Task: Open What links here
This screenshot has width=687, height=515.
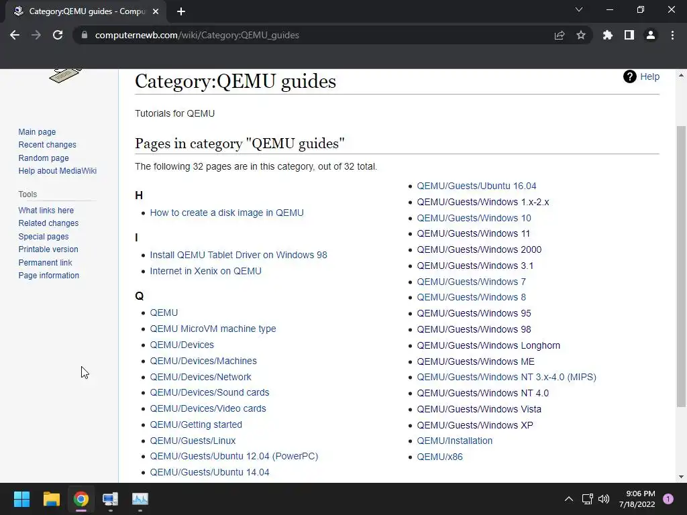Action: click(46, 210)
